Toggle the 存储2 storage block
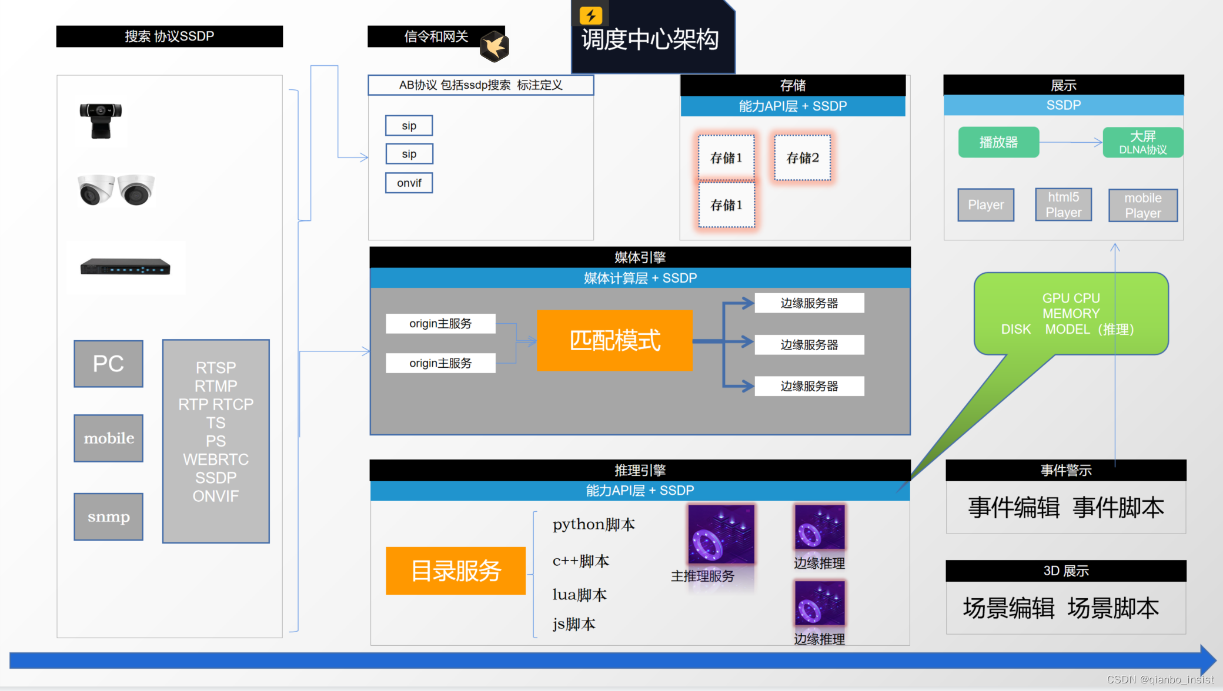The width and height of the screenshot is (1223, 691). (802, 157)
